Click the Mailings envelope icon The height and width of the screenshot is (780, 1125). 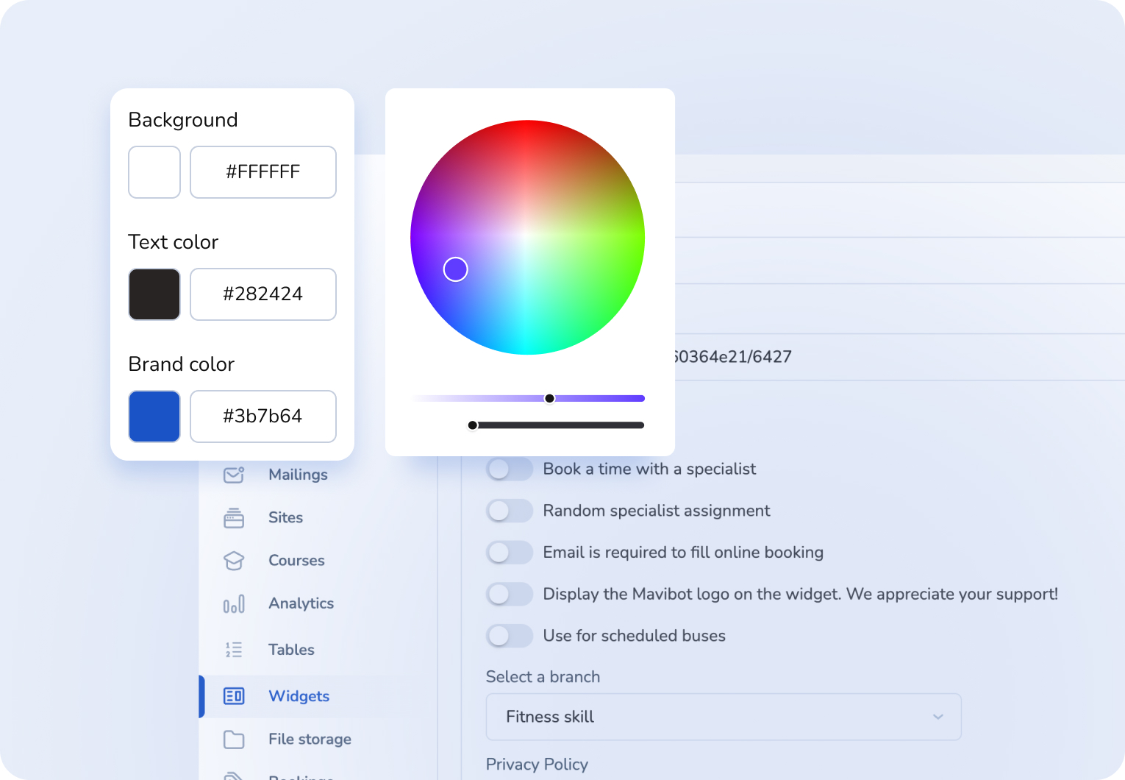[x=234, y=475]
